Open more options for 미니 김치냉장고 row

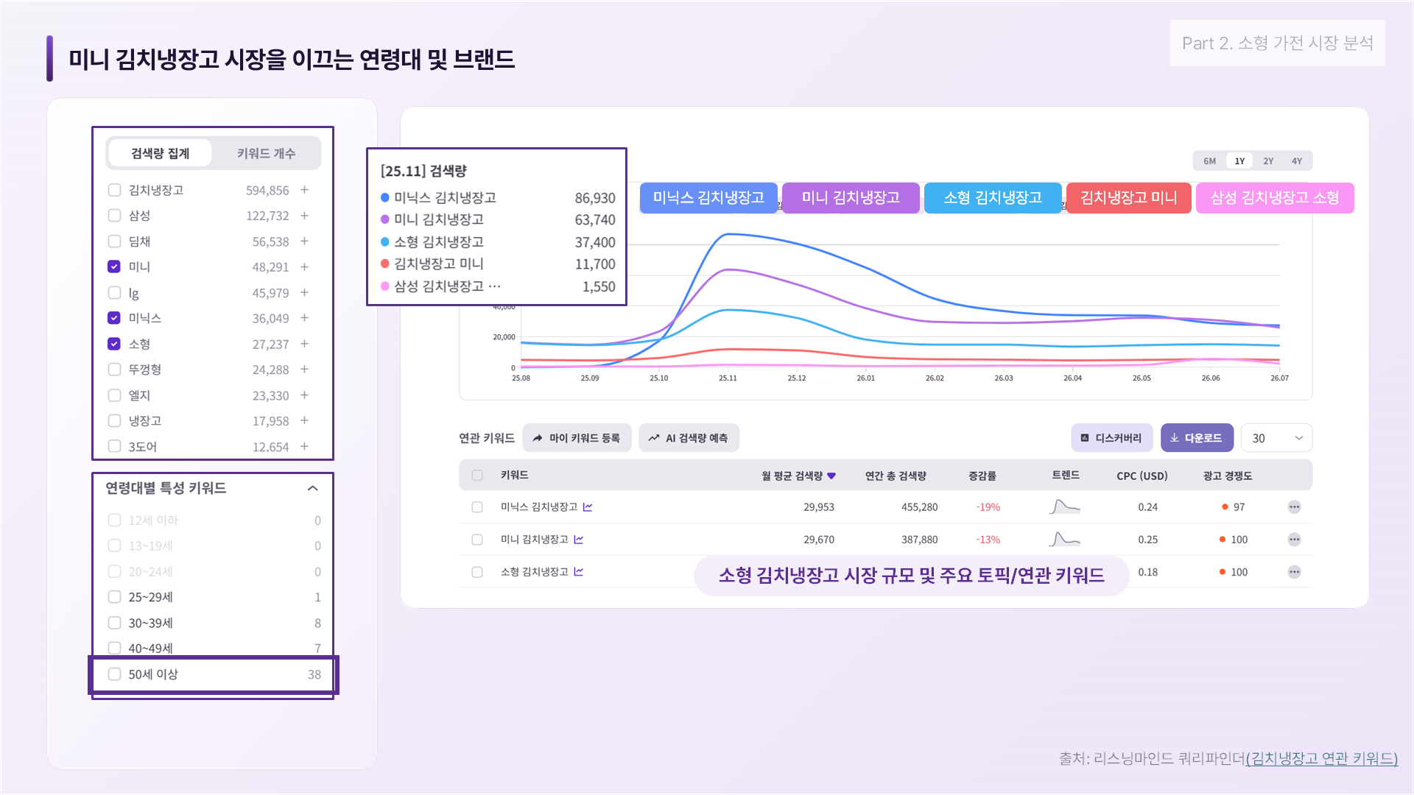pos(1294,540)
